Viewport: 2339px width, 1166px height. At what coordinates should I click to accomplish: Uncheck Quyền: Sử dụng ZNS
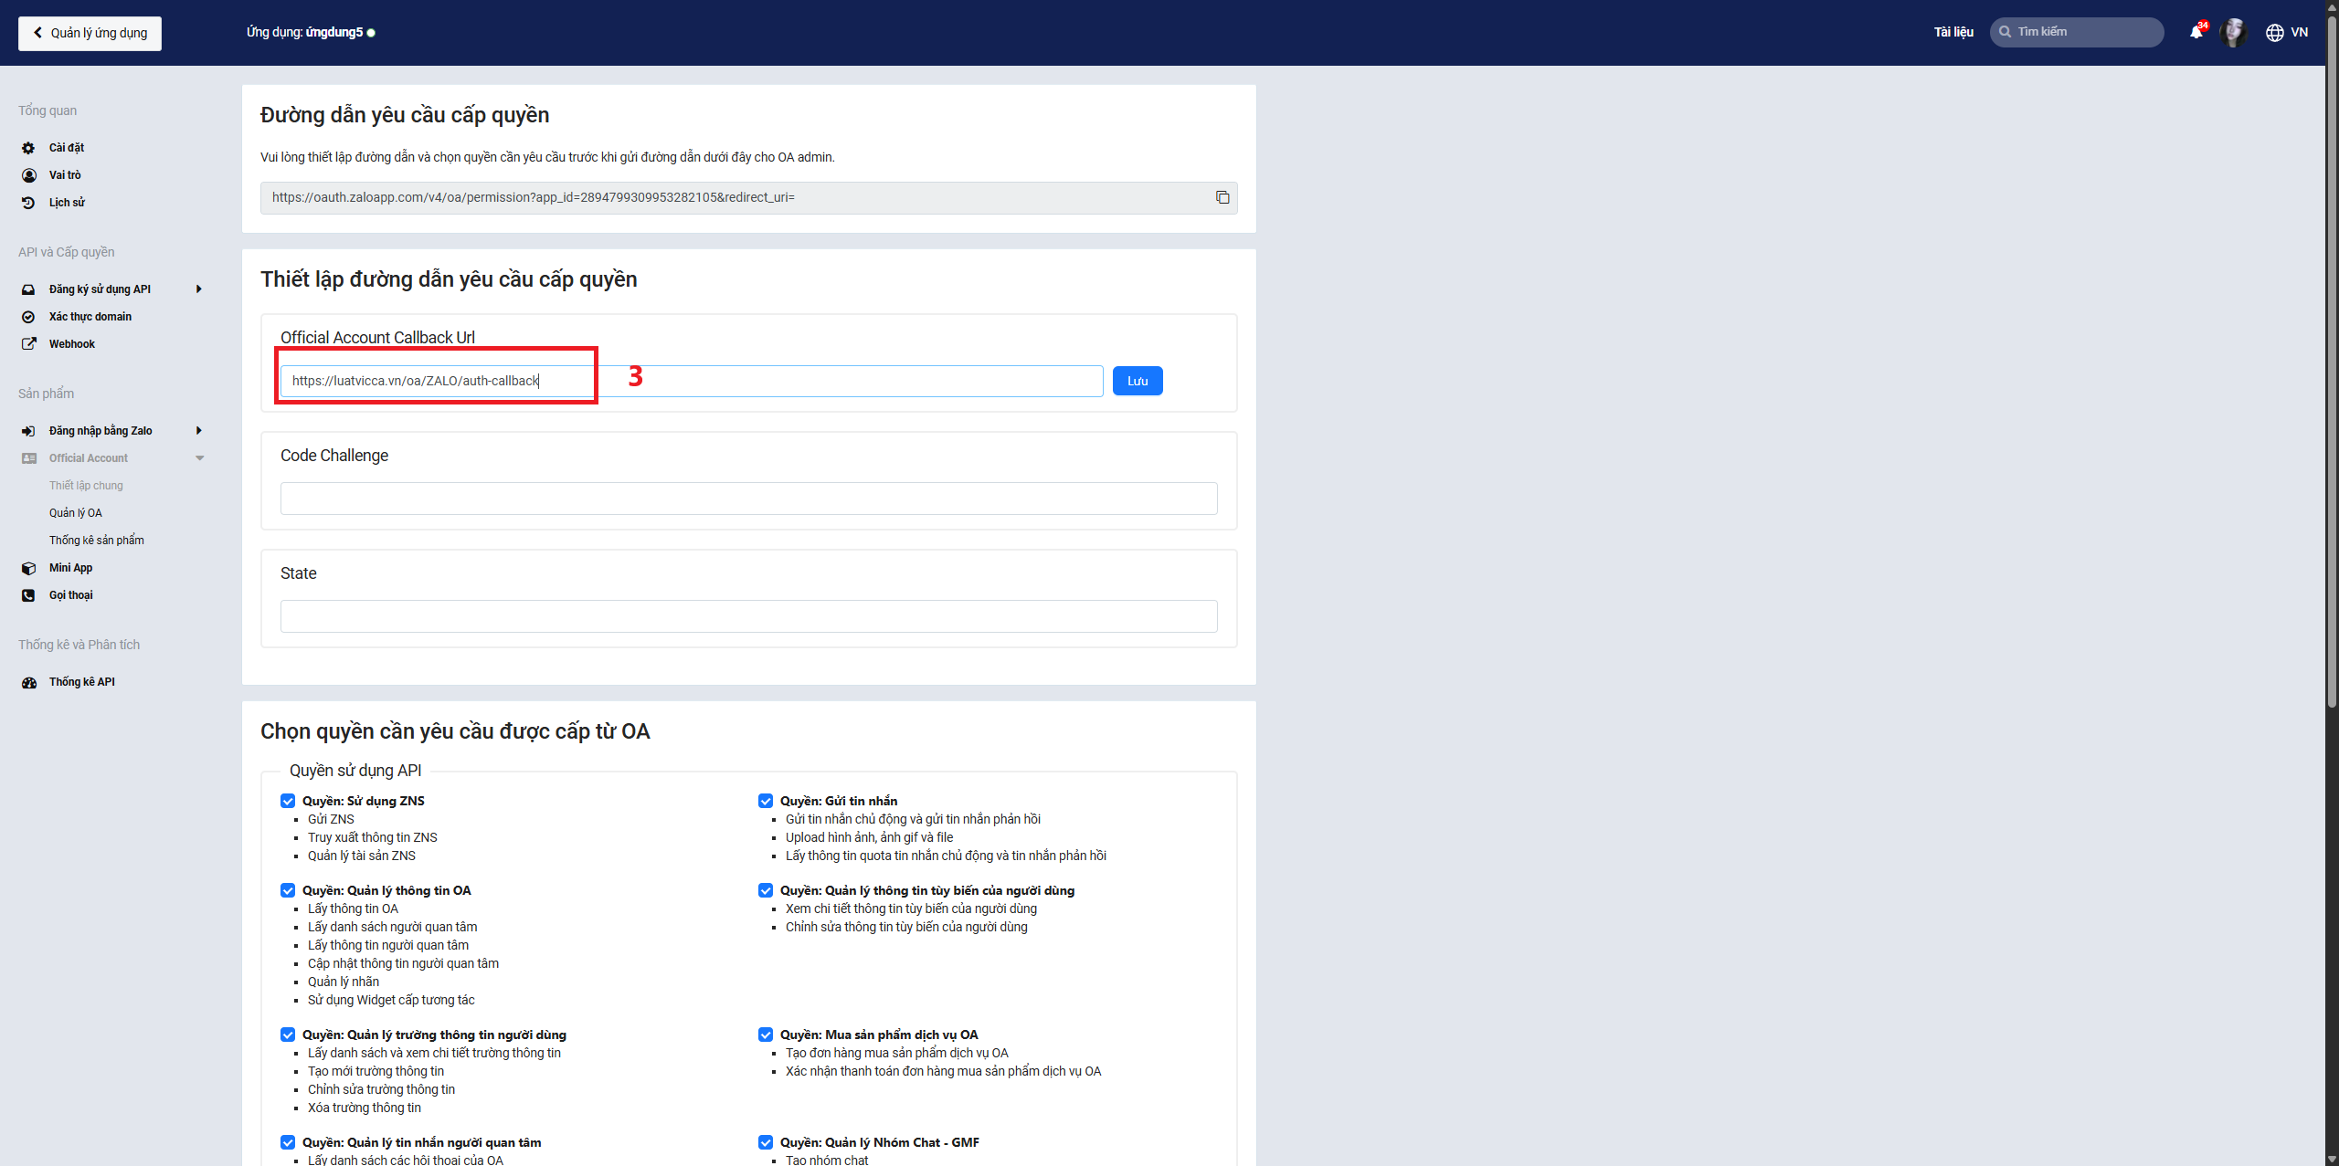tap(288, 801)
